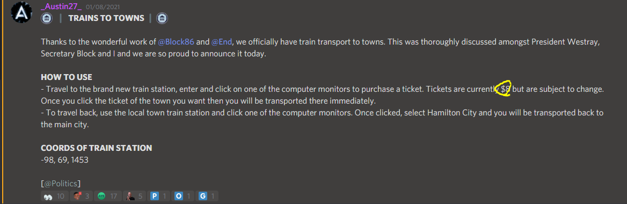627x204 pixels.
Task: Click the eyes emoji reaction with 10
Action: click(x=54, y=196)
